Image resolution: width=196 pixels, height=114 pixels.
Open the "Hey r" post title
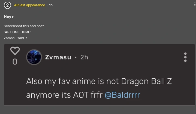pyautogui.click(x=9, y=17)
